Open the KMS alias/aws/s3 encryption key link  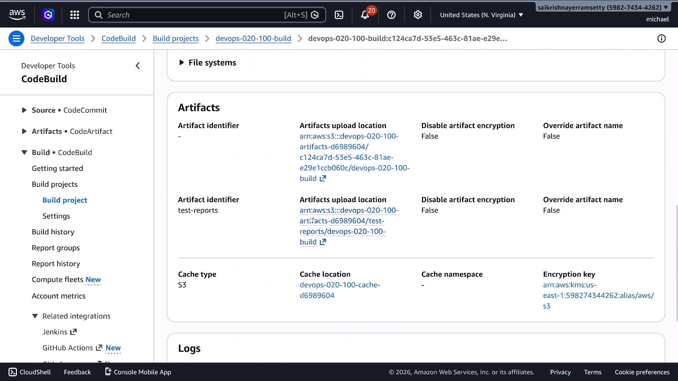pos(598,295)
